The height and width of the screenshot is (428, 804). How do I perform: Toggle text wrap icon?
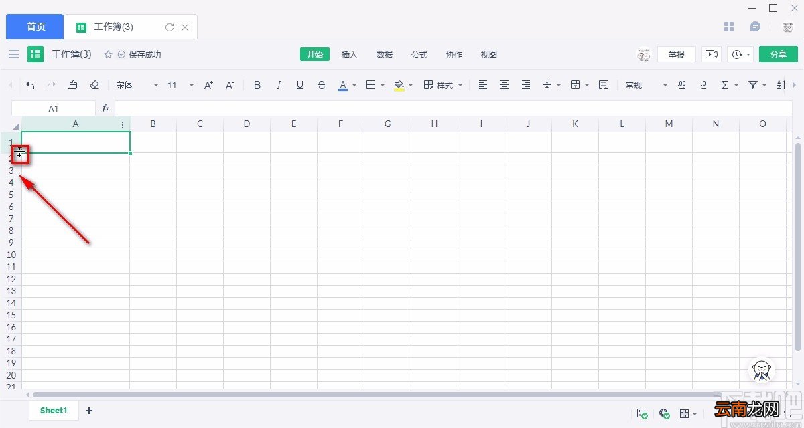tap(604, 85)
